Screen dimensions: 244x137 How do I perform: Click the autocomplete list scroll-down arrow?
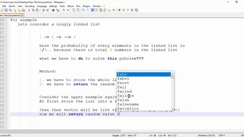pos(172,109)
